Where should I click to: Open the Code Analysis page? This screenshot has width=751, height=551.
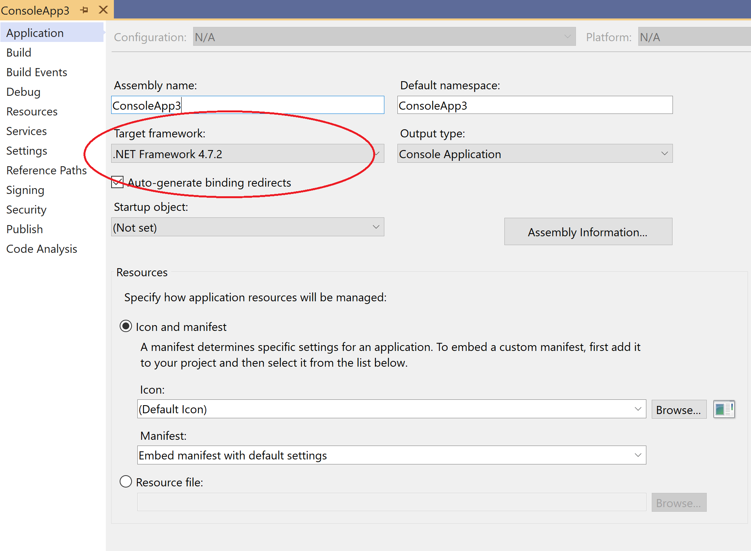[x=42, y=249]
